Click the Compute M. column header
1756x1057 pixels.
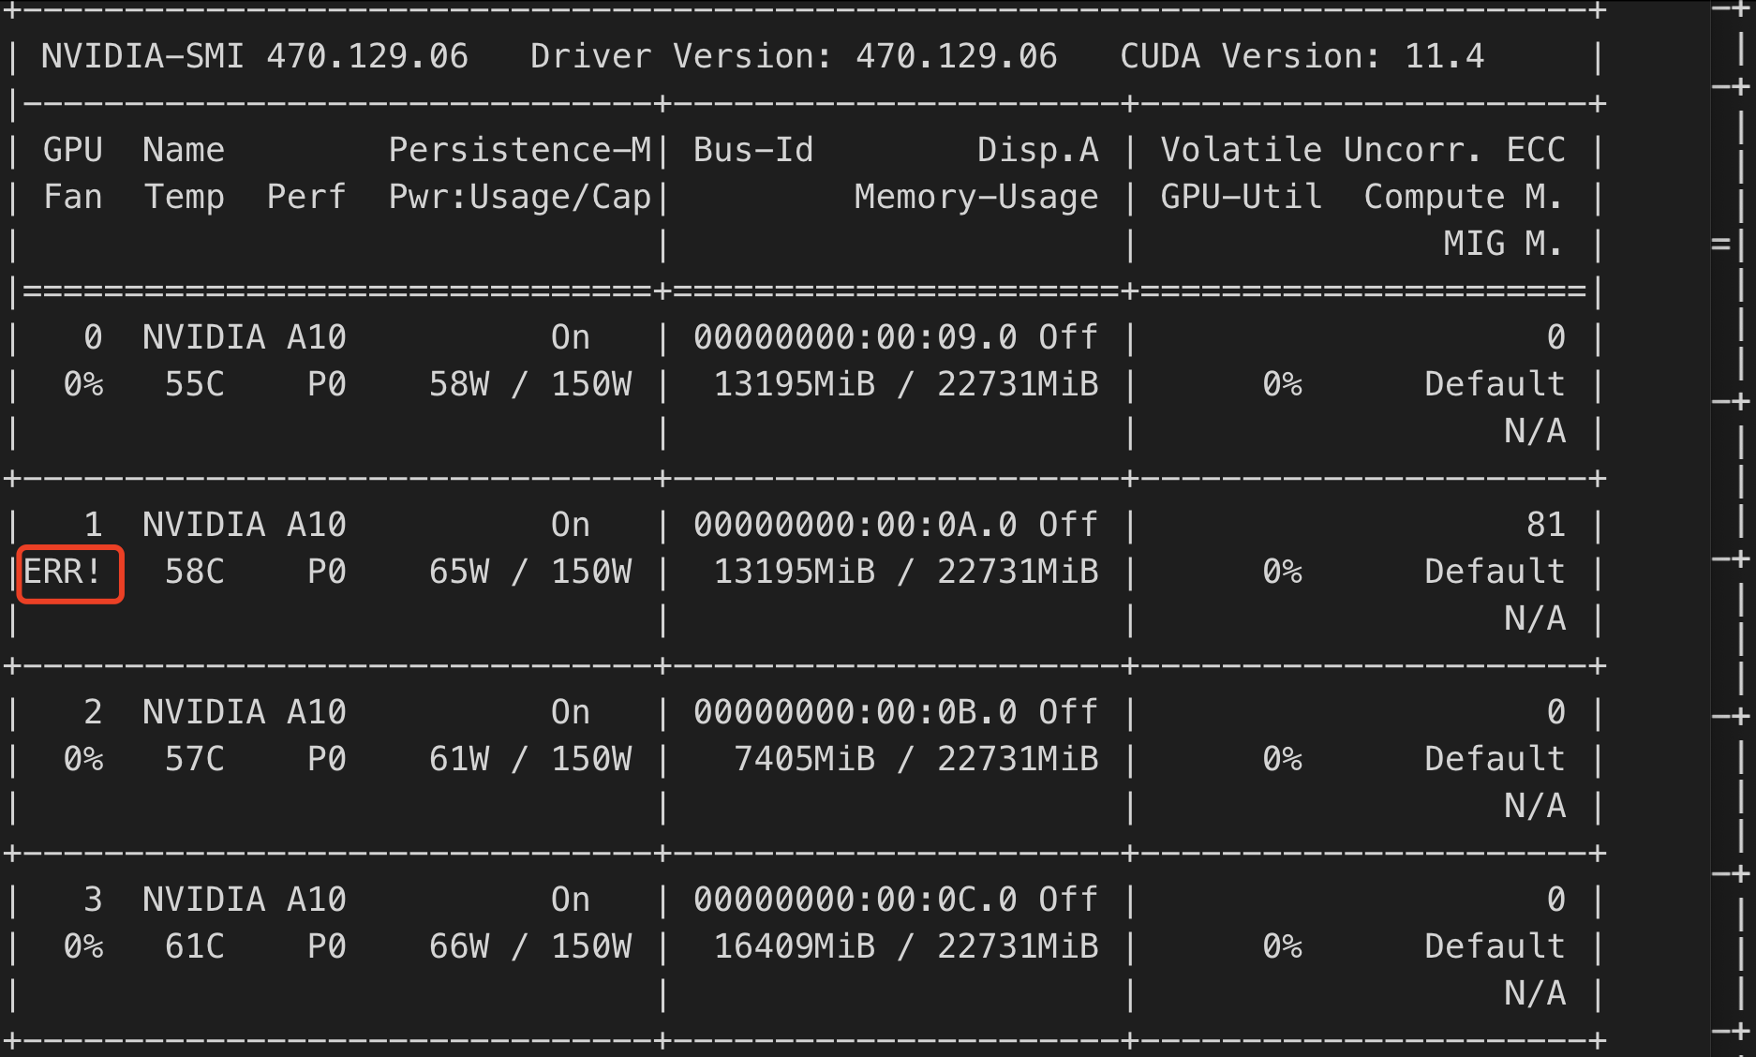(1464, 197)
